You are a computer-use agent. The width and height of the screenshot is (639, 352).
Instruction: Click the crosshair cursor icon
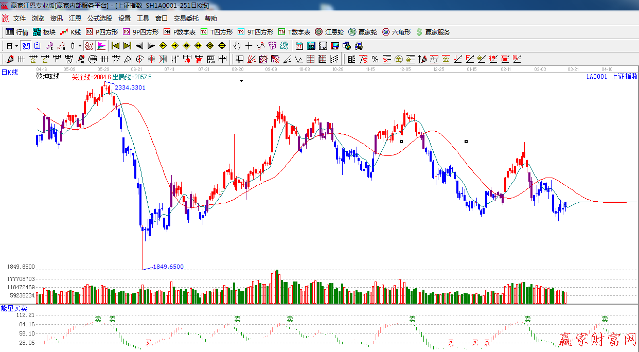249,46
